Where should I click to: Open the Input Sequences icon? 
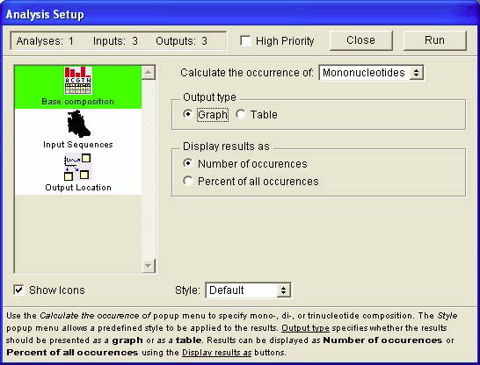[x=78, y=124]
